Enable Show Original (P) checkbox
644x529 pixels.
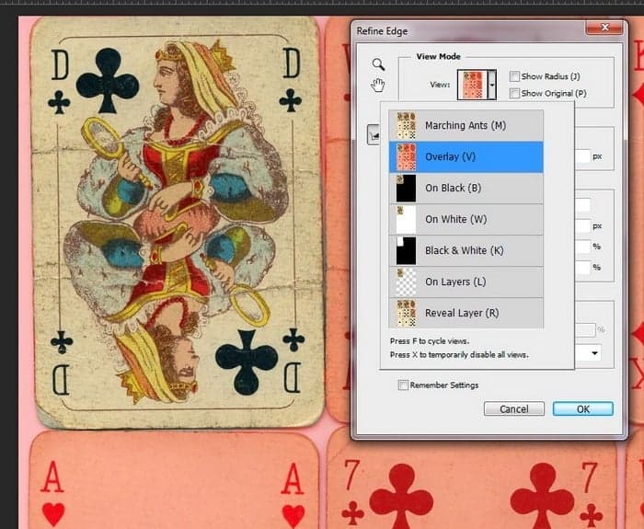[514, 93]
